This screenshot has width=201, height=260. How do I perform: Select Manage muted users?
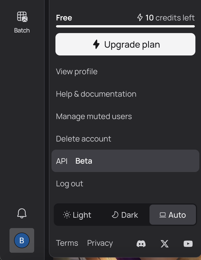[94, 116]
